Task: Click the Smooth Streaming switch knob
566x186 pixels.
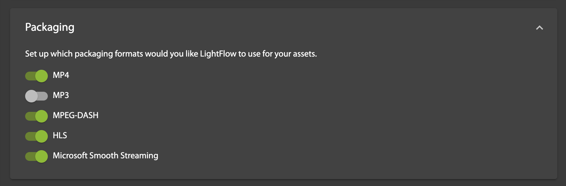Action: 41,156
